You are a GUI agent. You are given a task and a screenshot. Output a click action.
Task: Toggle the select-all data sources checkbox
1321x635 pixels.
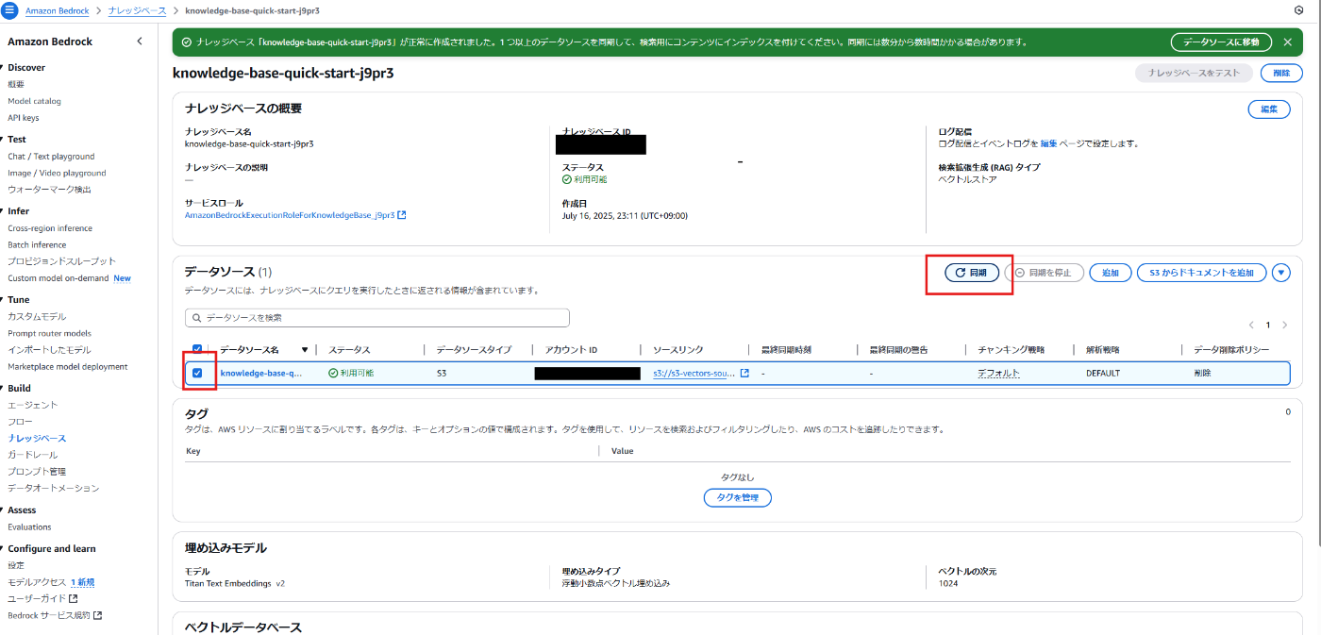pyautogui.click(x=197, y=348)
